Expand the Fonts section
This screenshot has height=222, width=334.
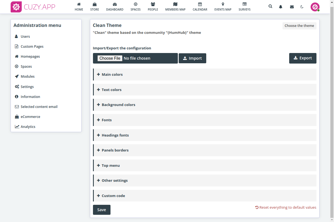(x=107, y=120)
